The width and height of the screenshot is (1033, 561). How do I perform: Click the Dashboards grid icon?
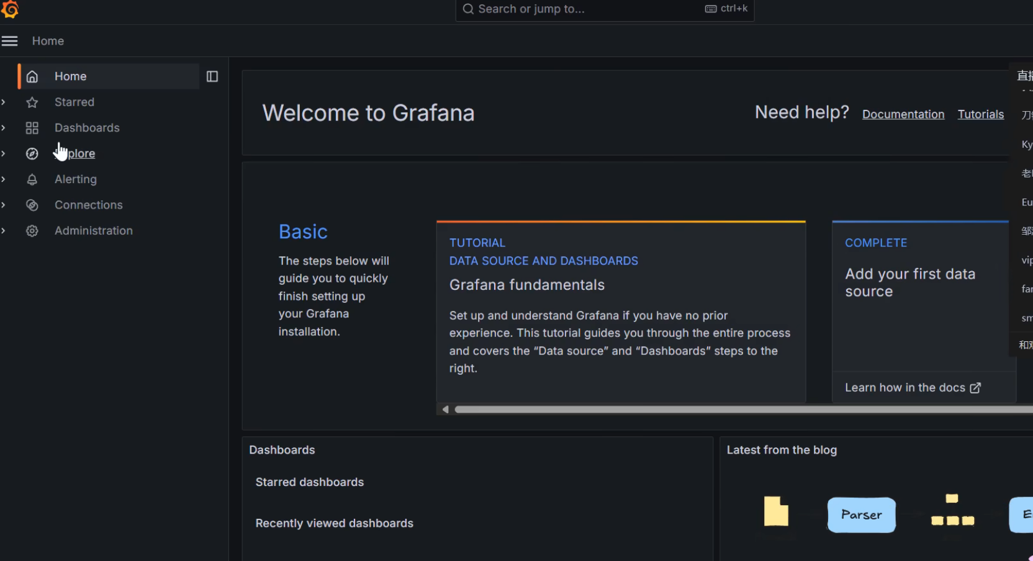tap(32, 128)
